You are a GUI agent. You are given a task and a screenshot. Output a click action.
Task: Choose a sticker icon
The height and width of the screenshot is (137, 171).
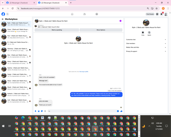(42, 111)
